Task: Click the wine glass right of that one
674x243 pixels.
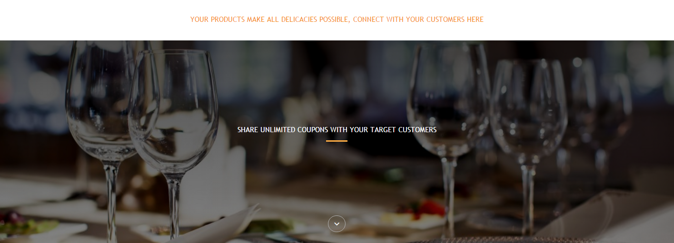Action: (x=527, y=138)
